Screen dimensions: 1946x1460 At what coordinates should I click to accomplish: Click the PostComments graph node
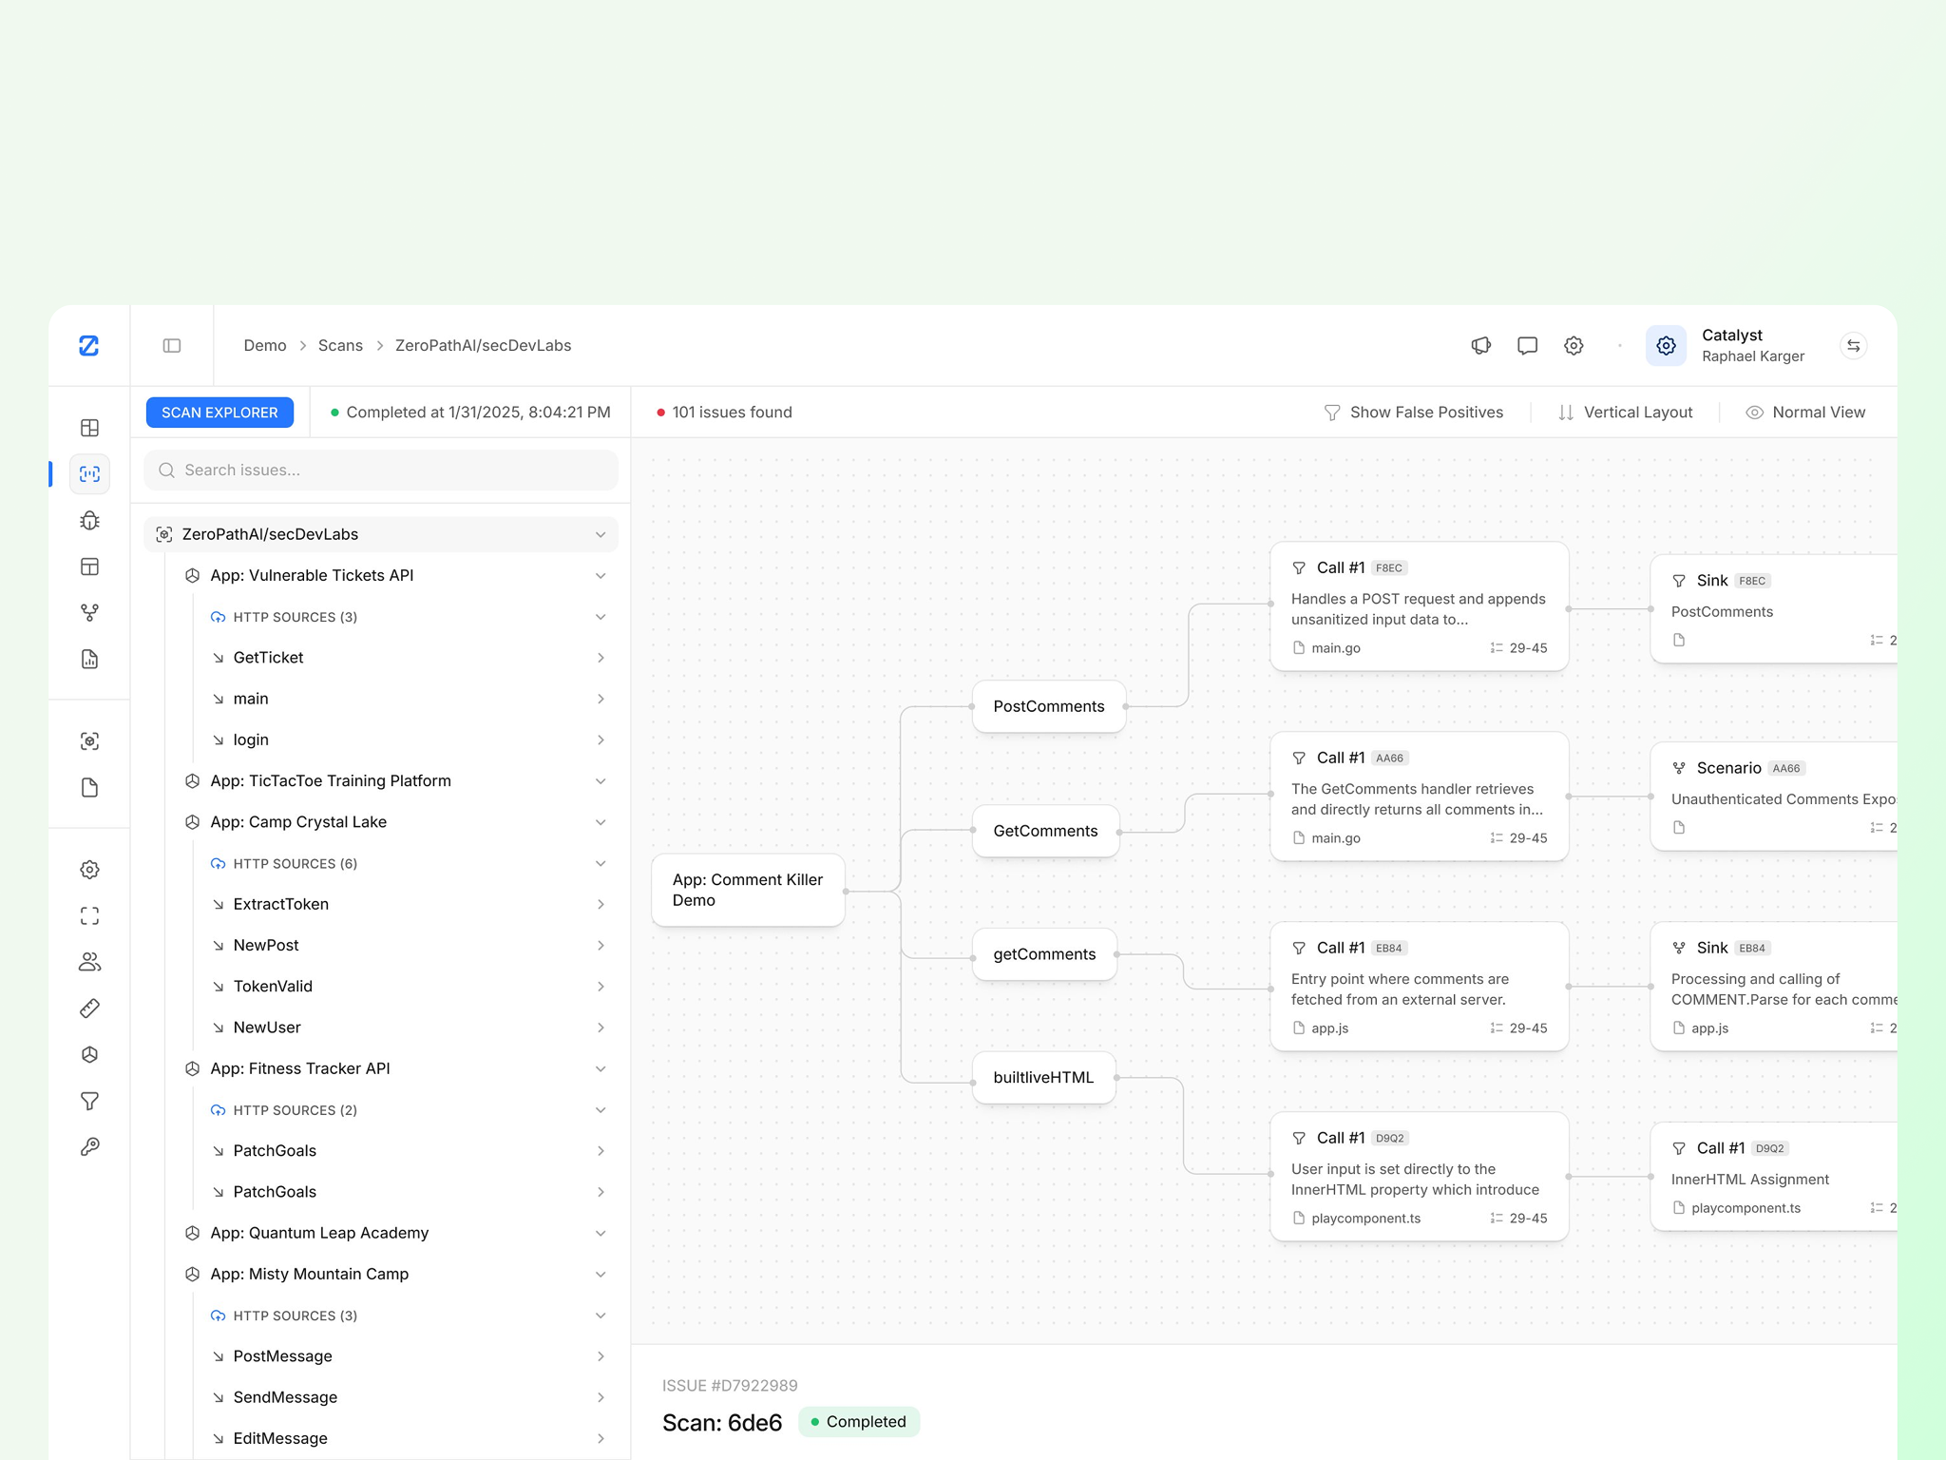click(x=1048, y=706)
